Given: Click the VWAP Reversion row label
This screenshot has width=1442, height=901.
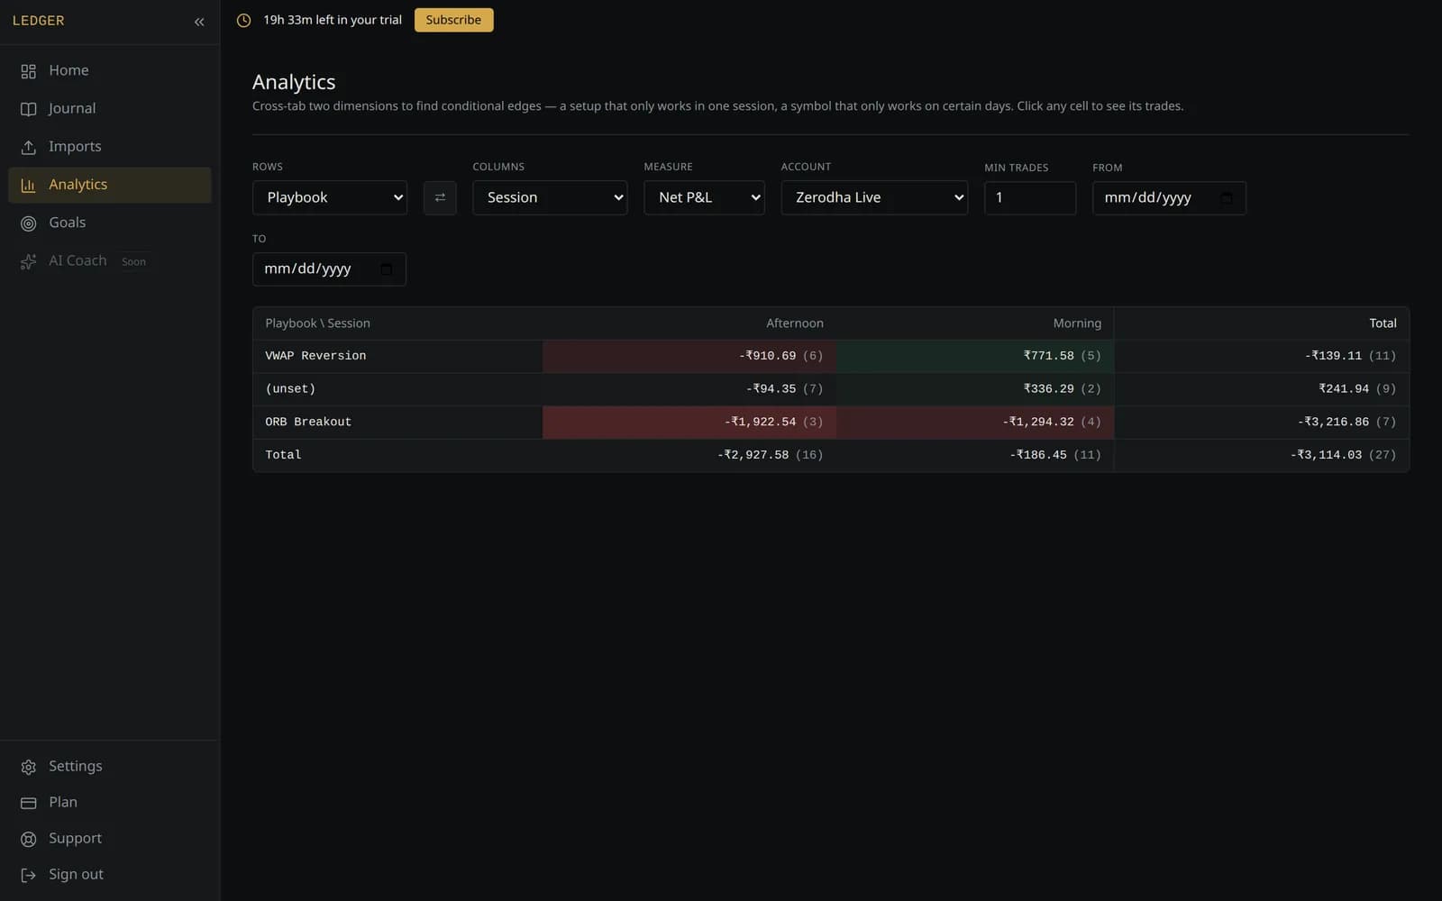Looking at the screenshot, I should tap(315, 356).
